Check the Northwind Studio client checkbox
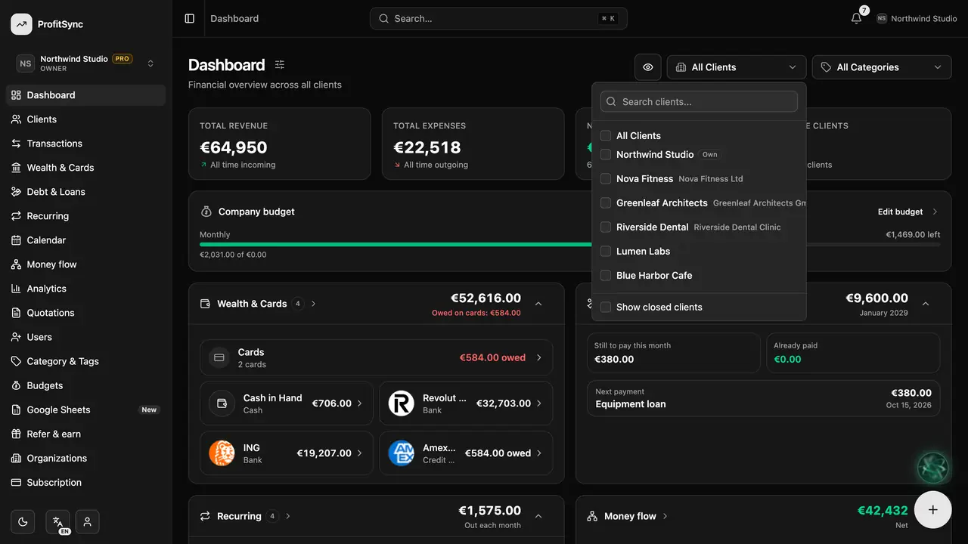 [x=606, y=155]
